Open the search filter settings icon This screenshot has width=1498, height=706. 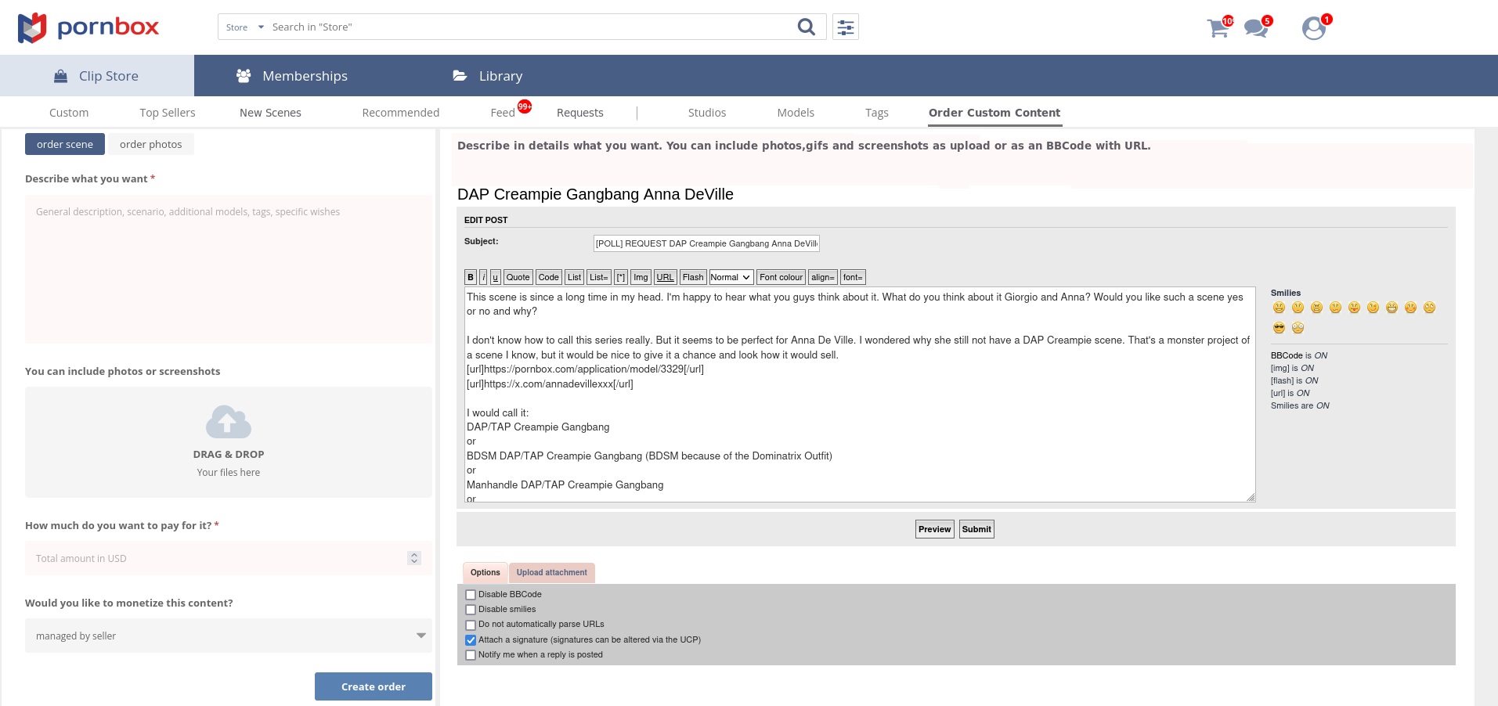click(x=846, y=27)
